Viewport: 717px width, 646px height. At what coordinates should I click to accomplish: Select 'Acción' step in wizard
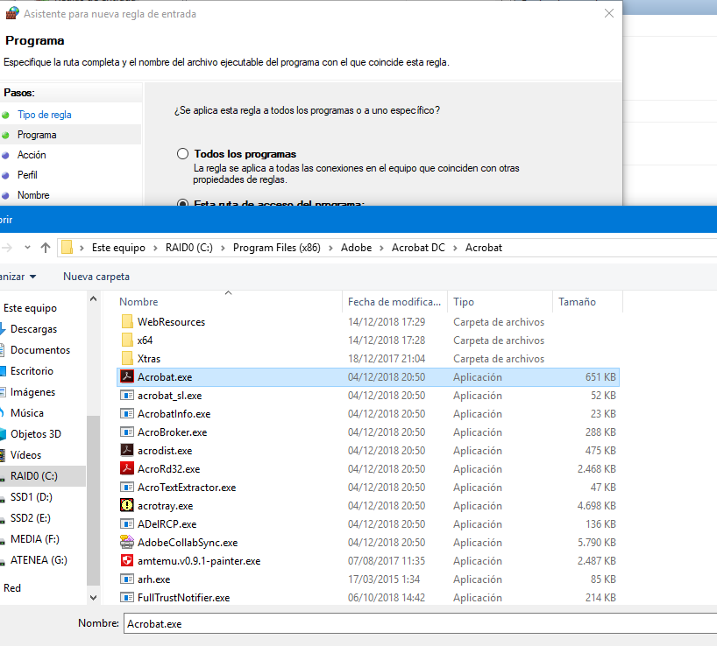[32, 155]
